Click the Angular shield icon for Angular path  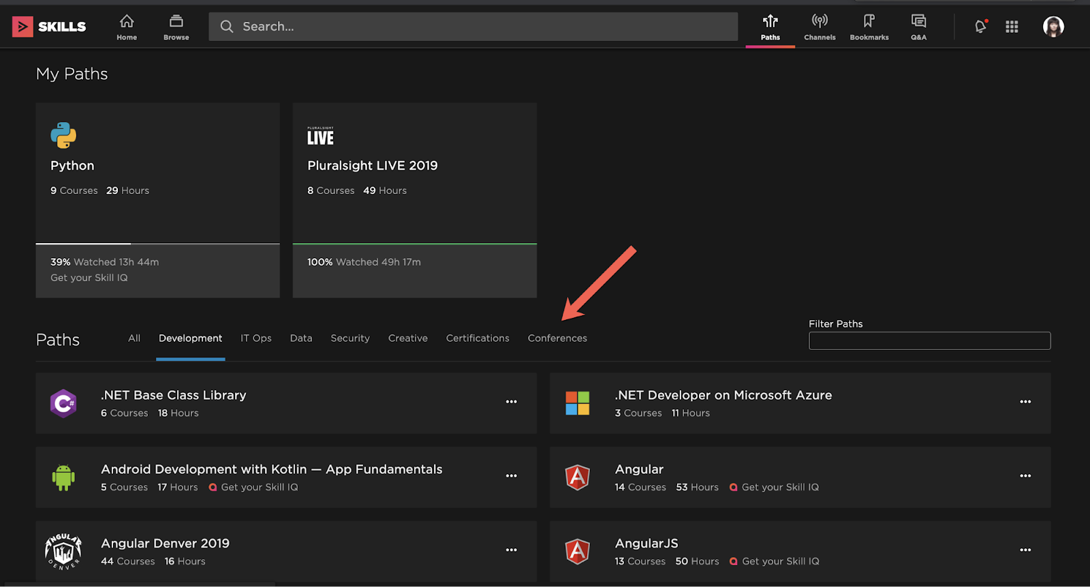(577, 477)
